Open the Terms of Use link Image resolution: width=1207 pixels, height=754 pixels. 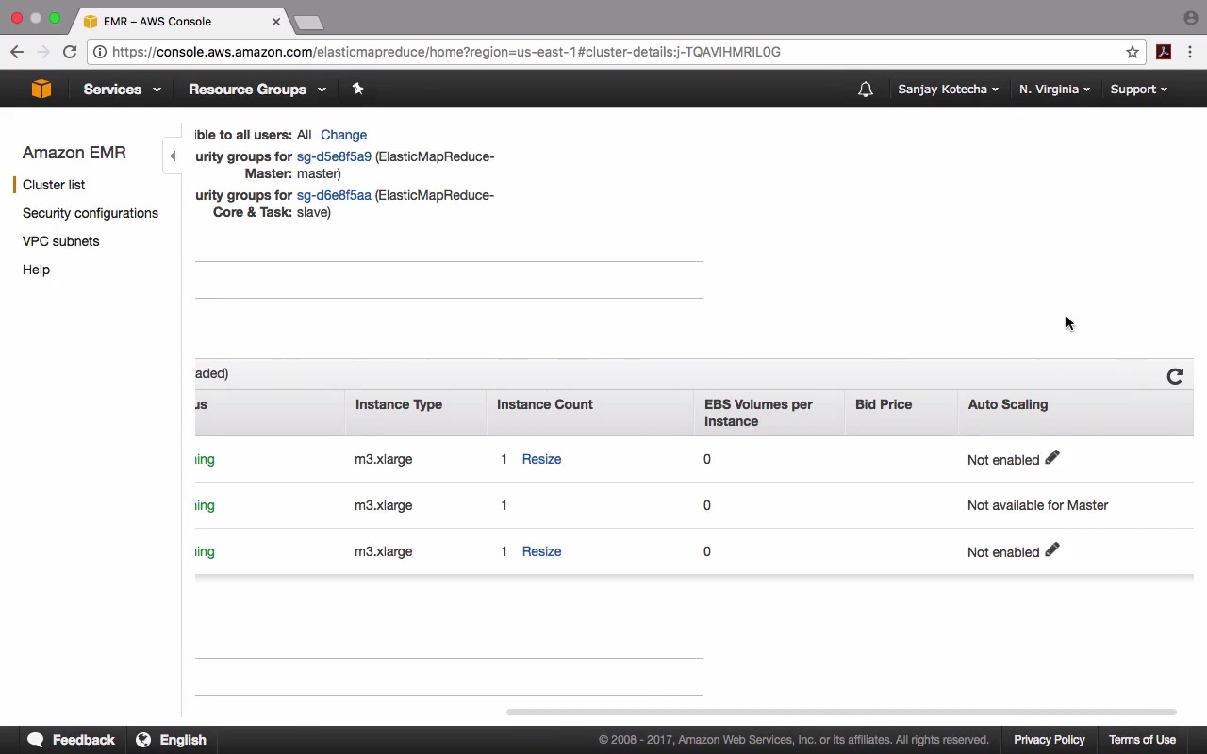point(1142,740)
